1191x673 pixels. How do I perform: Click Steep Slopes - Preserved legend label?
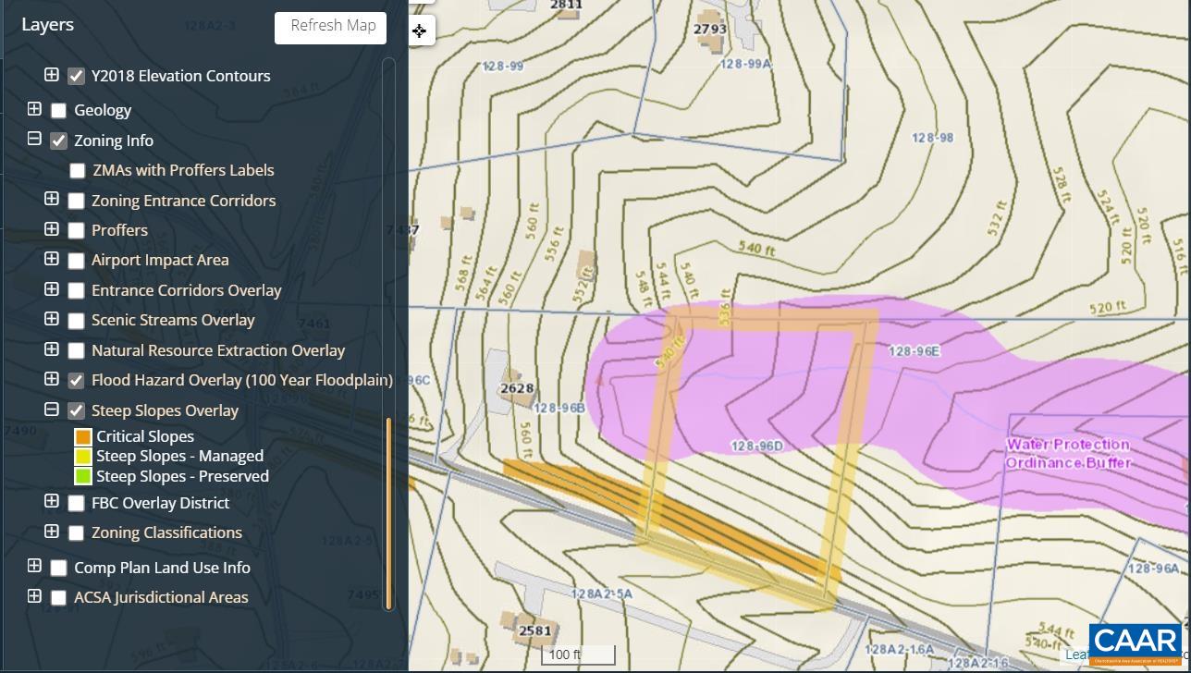182,477
